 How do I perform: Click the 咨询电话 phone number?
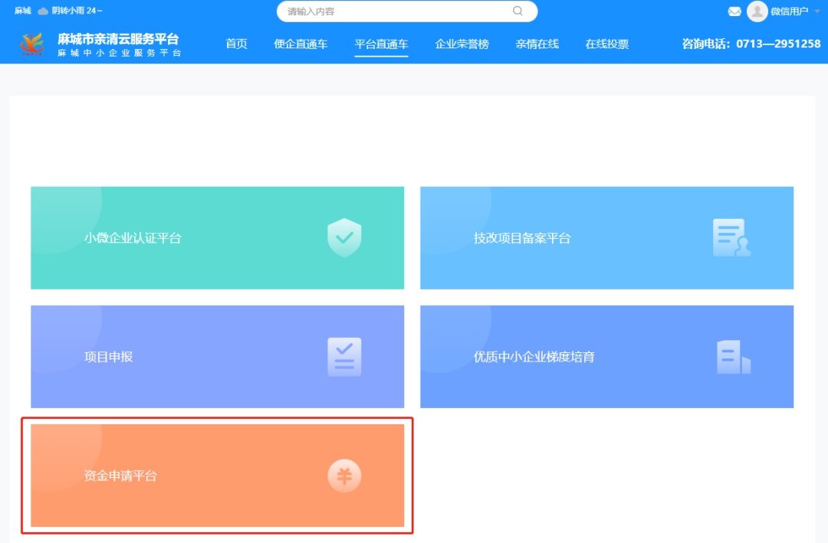pyautogui.click(x=750, y=44)
